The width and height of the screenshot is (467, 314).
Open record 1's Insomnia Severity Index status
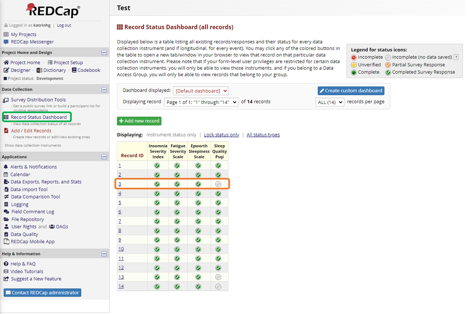click(157, 166)
